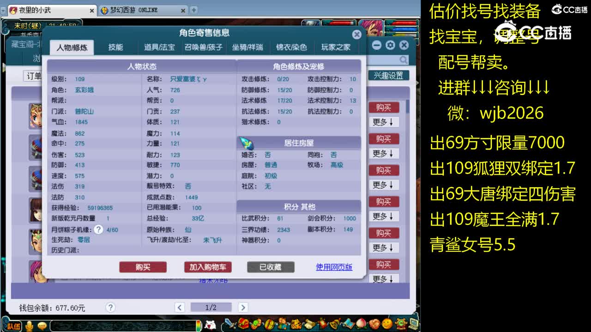The image size is (591, 332).
Task: Minimize the 藏宝阁 window with minus icon
Action: (x=377, y=45)
